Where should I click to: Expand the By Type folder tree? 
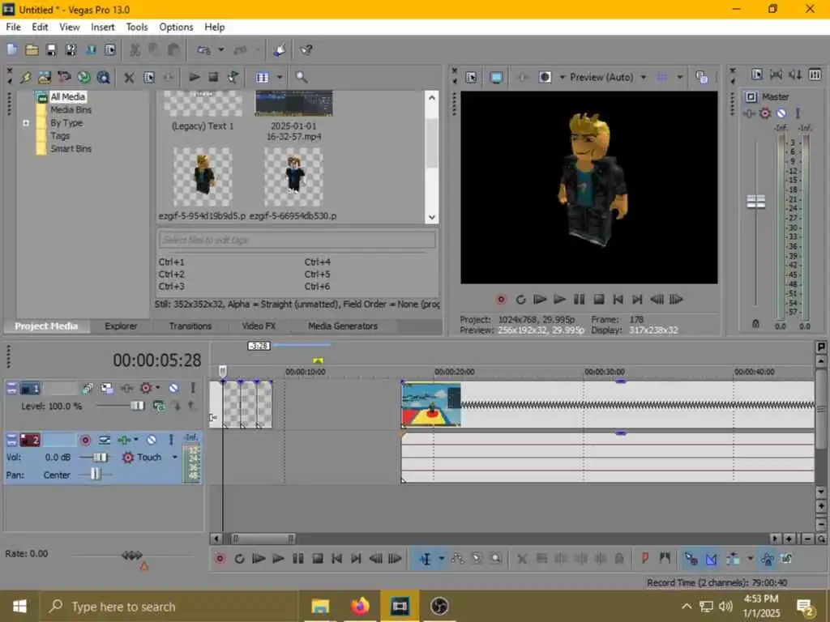25,123
